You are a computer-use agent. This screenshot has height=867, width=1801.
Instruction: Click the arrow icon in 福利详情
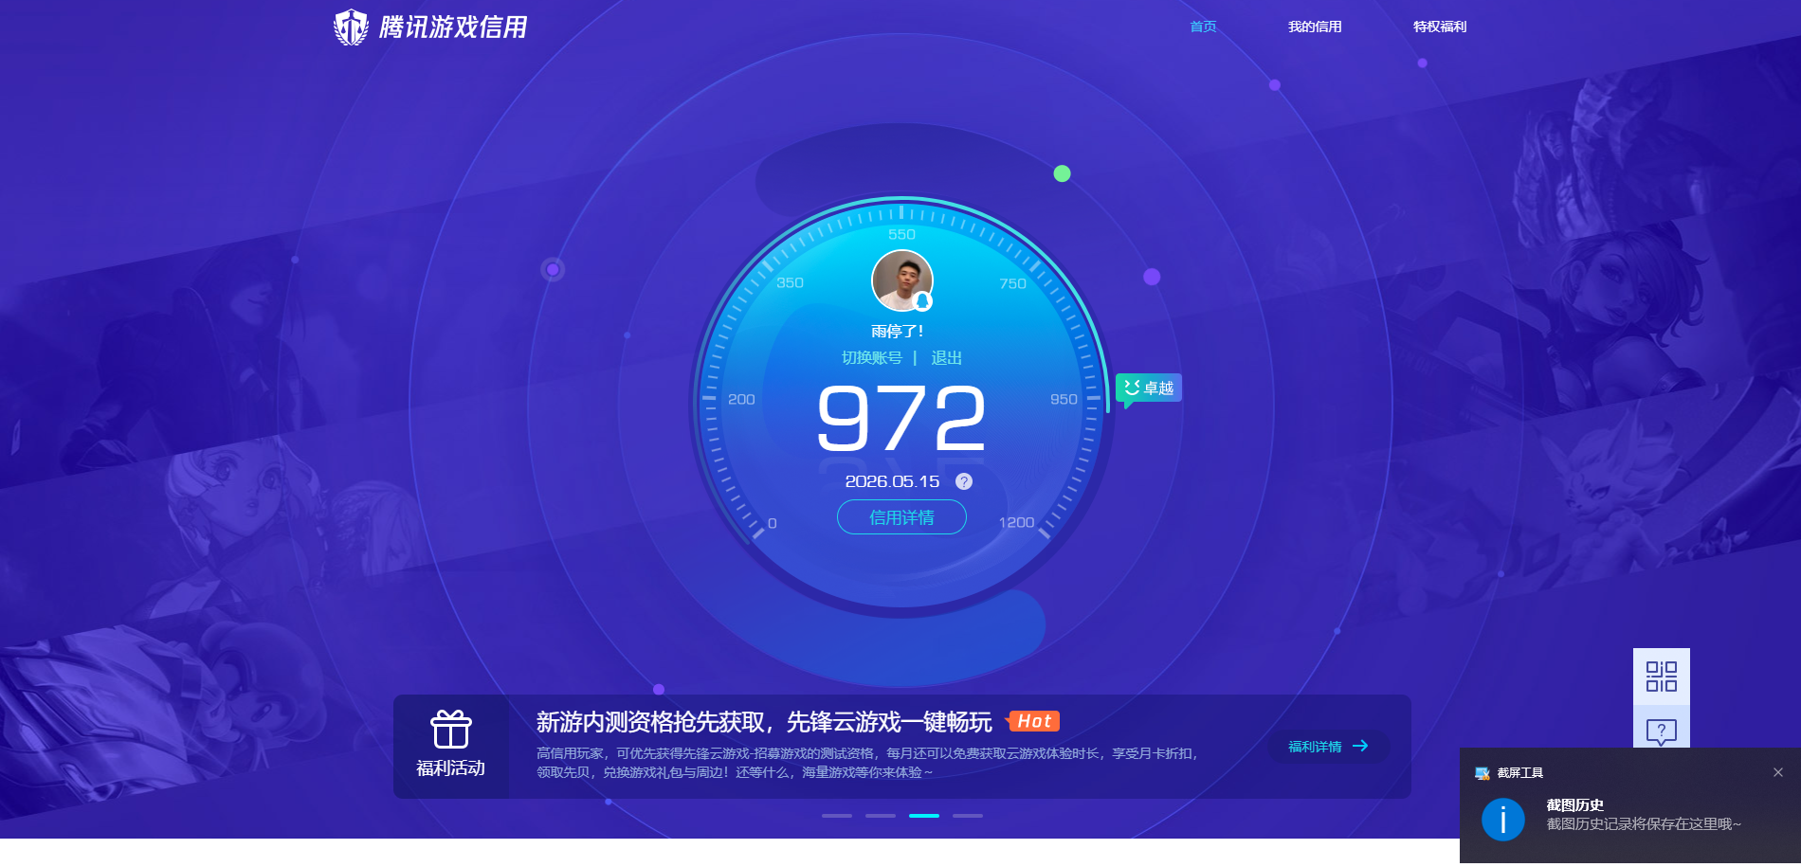tap(1360, 746)
